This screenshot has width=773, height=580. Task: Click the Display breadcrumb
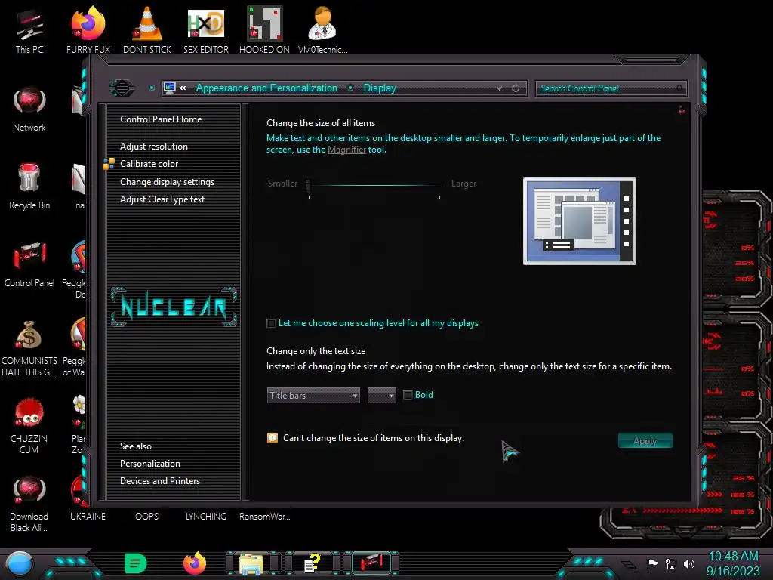tap(380, 88)
